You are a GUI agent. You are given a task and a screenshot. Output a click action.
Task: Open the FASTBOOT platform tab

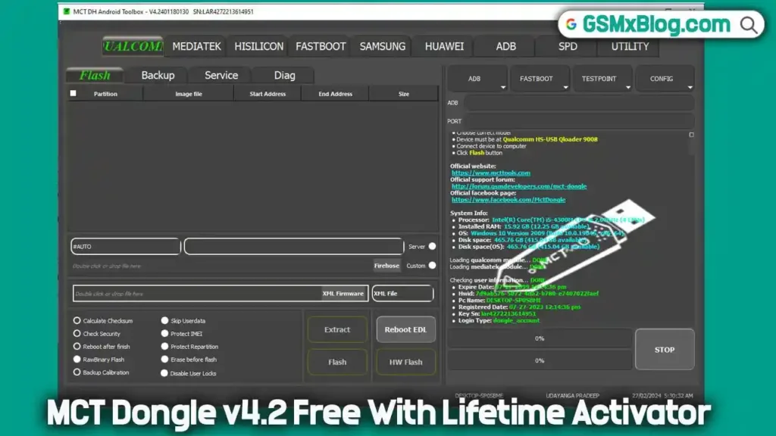(x=321, y=46)
